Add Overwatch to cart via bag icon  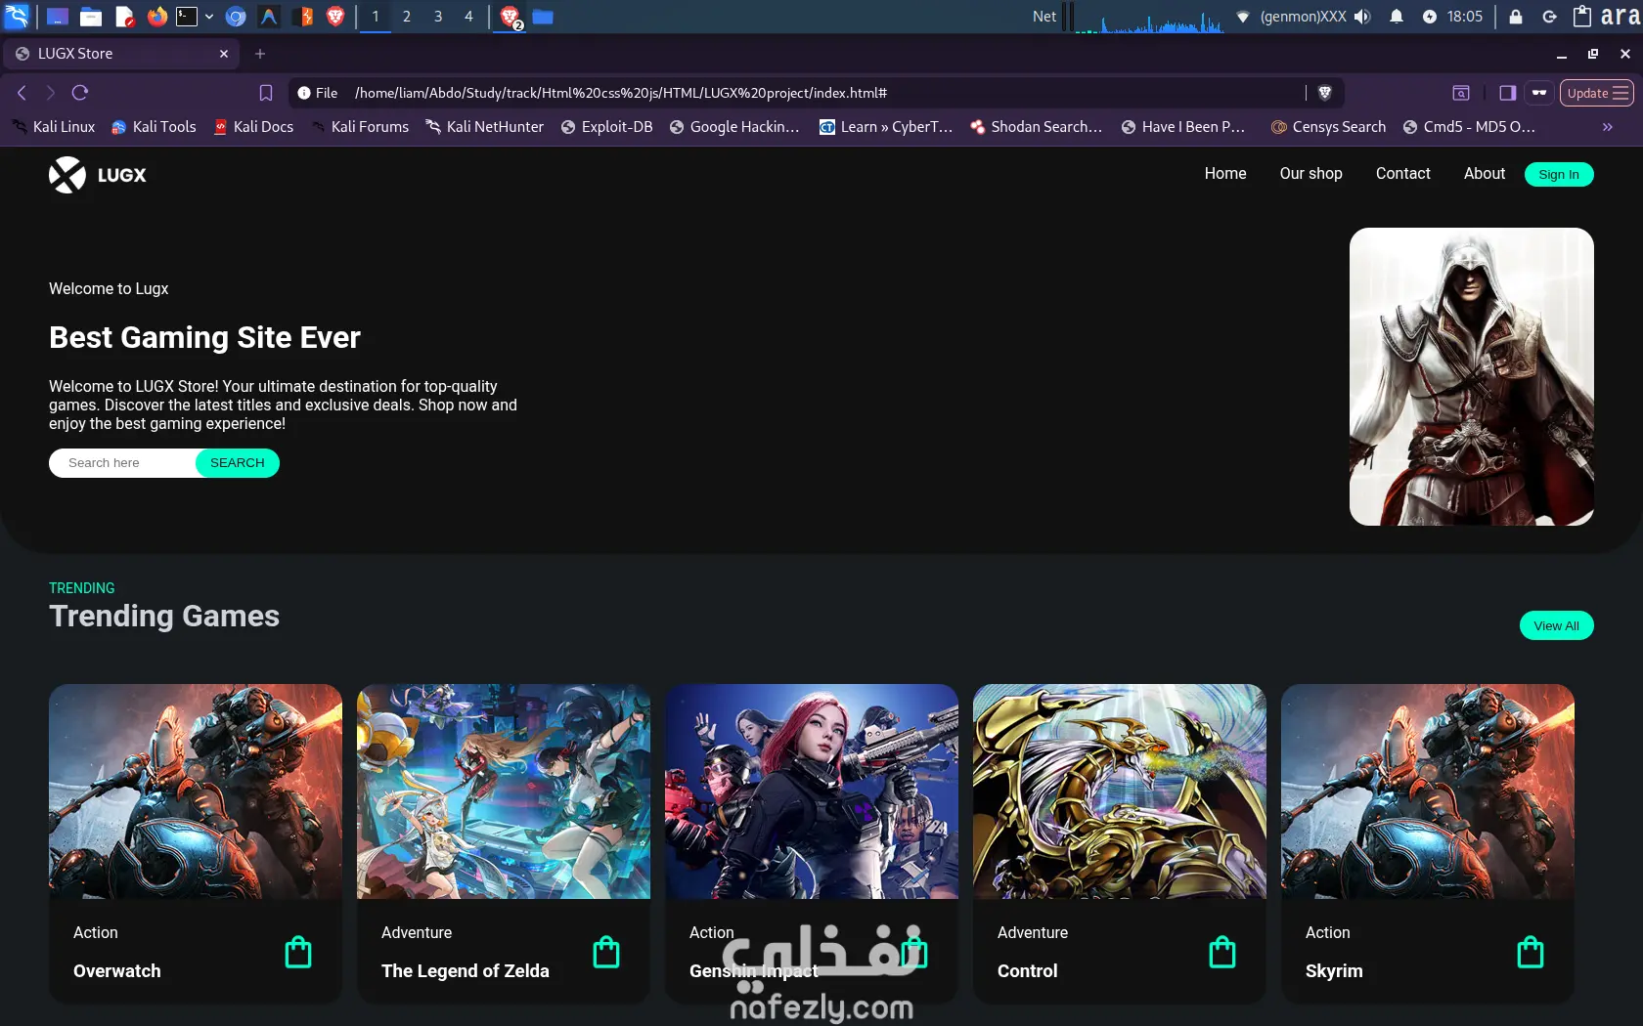point(298,952)
